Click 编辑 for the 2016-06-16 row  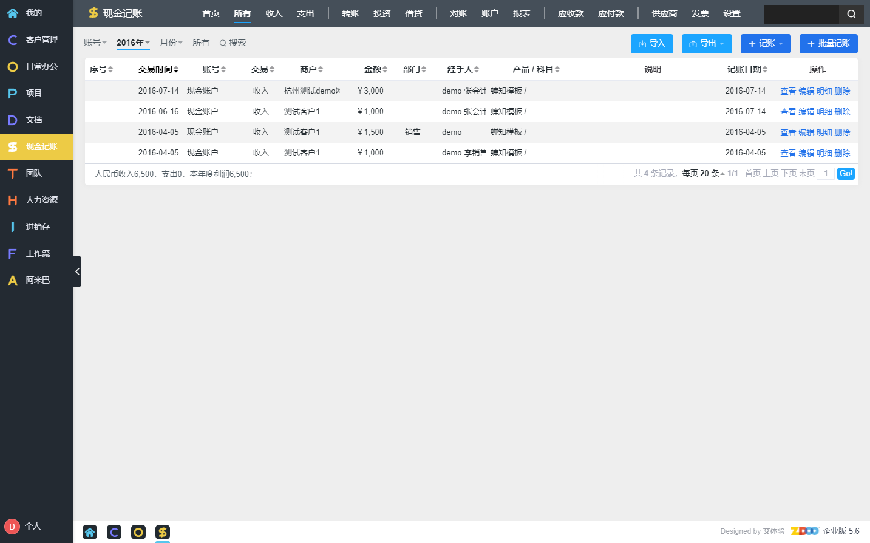[806, 112]
